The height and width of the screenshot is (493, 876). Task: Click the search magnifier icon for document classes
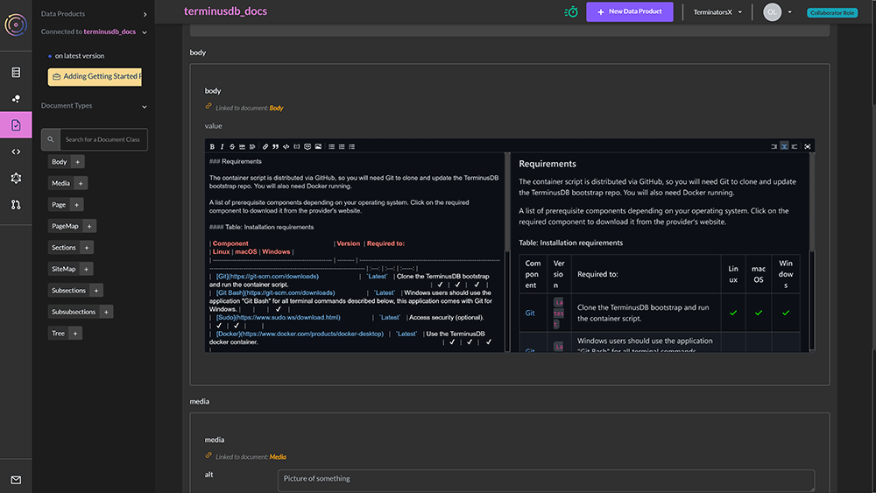click(50, 139)
